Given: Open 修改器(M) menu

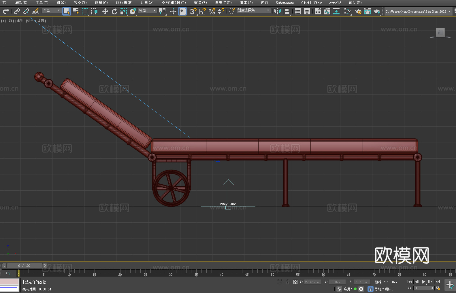Looking at the screenshot, I should (x=124, y=3).
